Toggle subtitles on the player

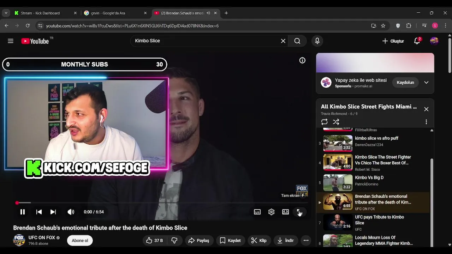click(x=257, y=212)
